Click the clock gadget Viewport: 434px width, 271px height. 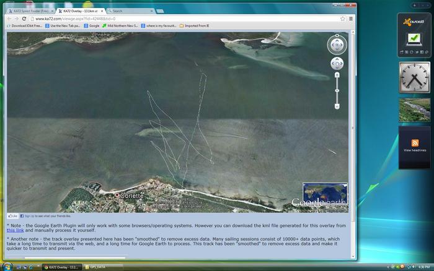414,77
